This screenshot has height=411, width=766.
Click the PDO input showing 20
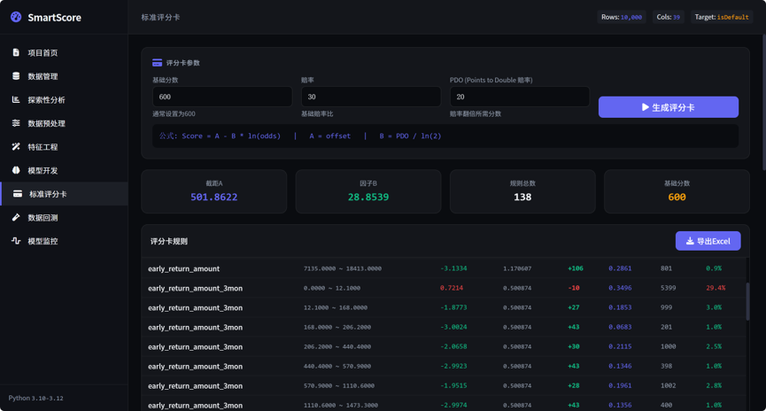[x=519, y=97]
